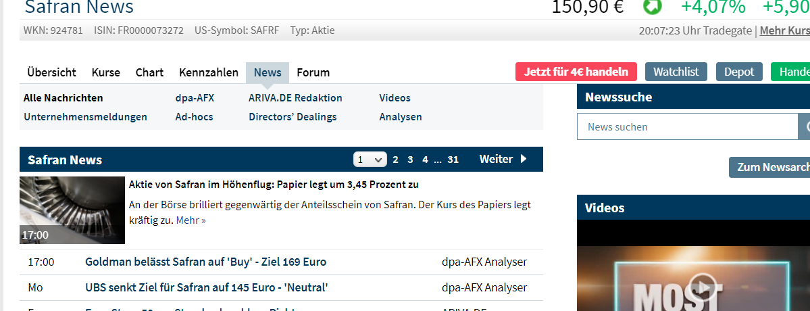Add stock via Watchlist button

(x=676, y=72)
